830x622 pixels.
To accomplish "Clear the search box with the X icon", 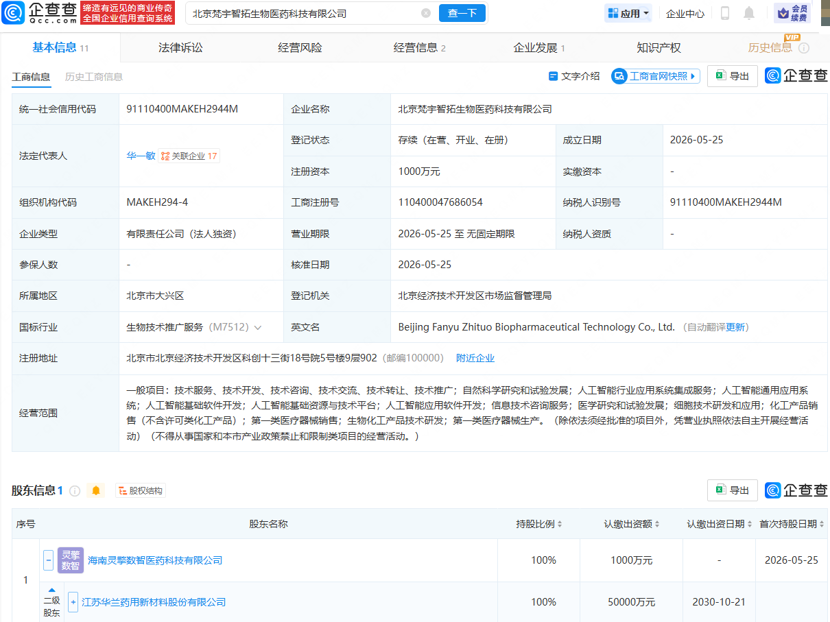I will pos(426,13).
